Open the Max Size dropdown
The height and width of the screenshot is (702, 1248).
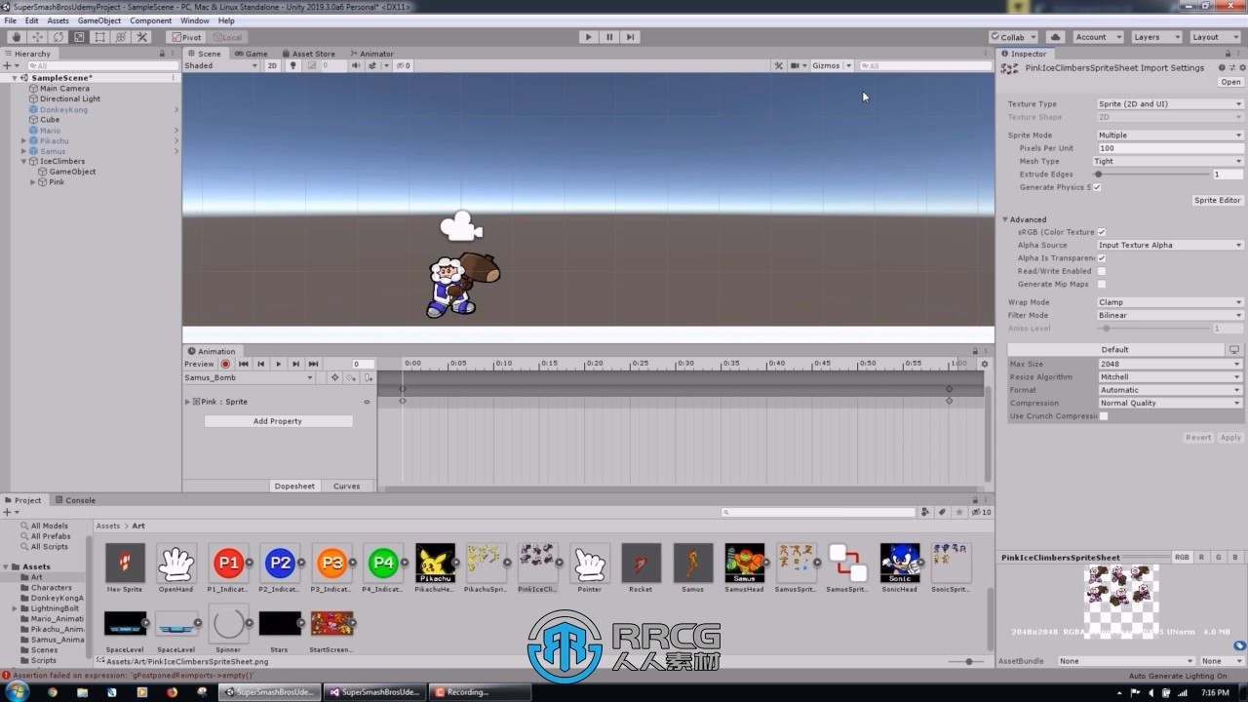tap(1170, 364)
